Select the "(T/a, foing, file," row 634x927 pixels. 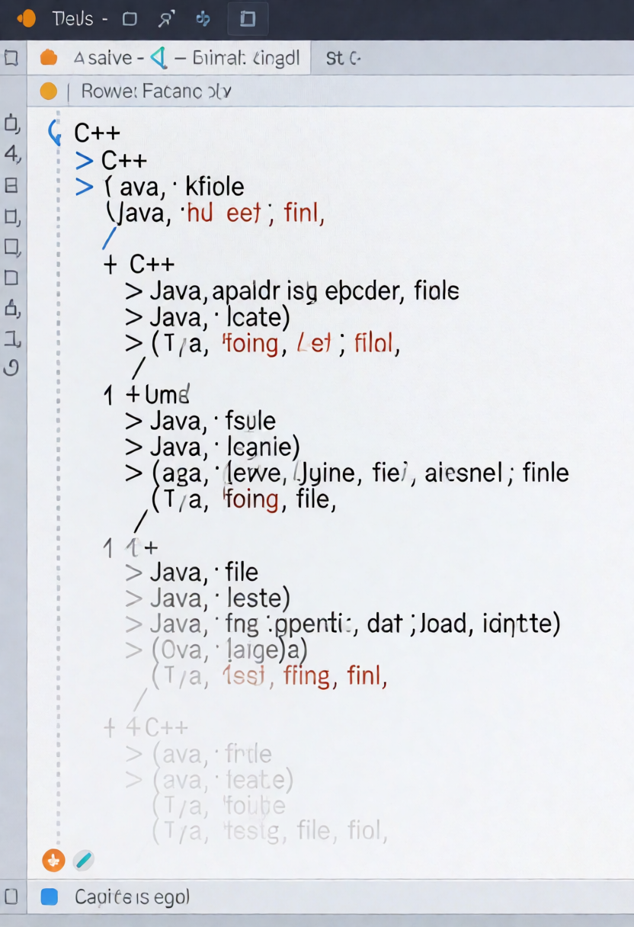244,499
